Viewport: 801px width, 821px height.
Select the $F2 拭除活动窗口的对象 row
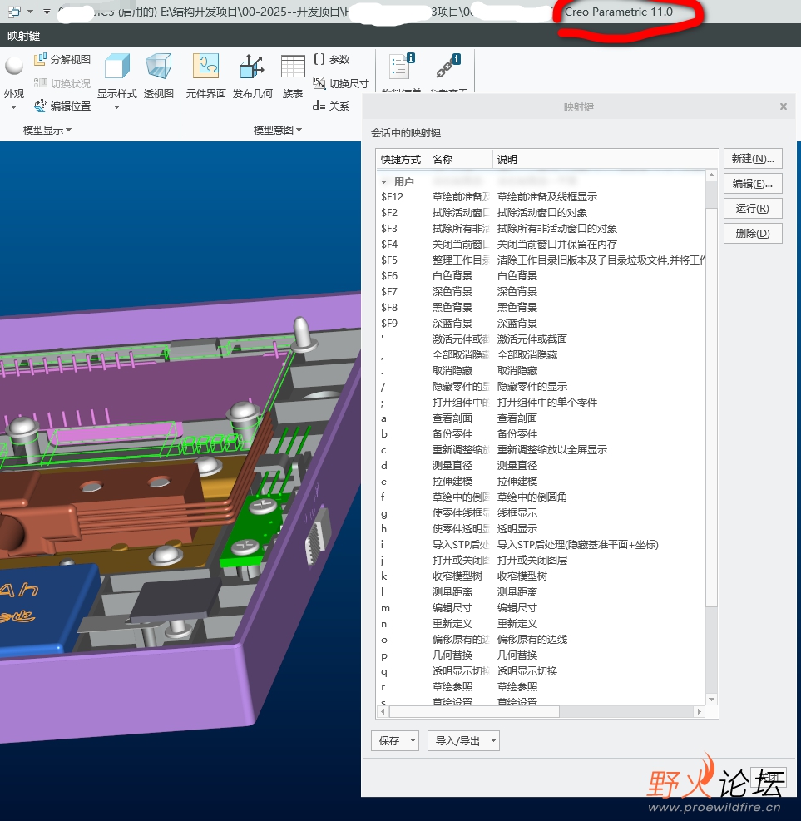541,213
